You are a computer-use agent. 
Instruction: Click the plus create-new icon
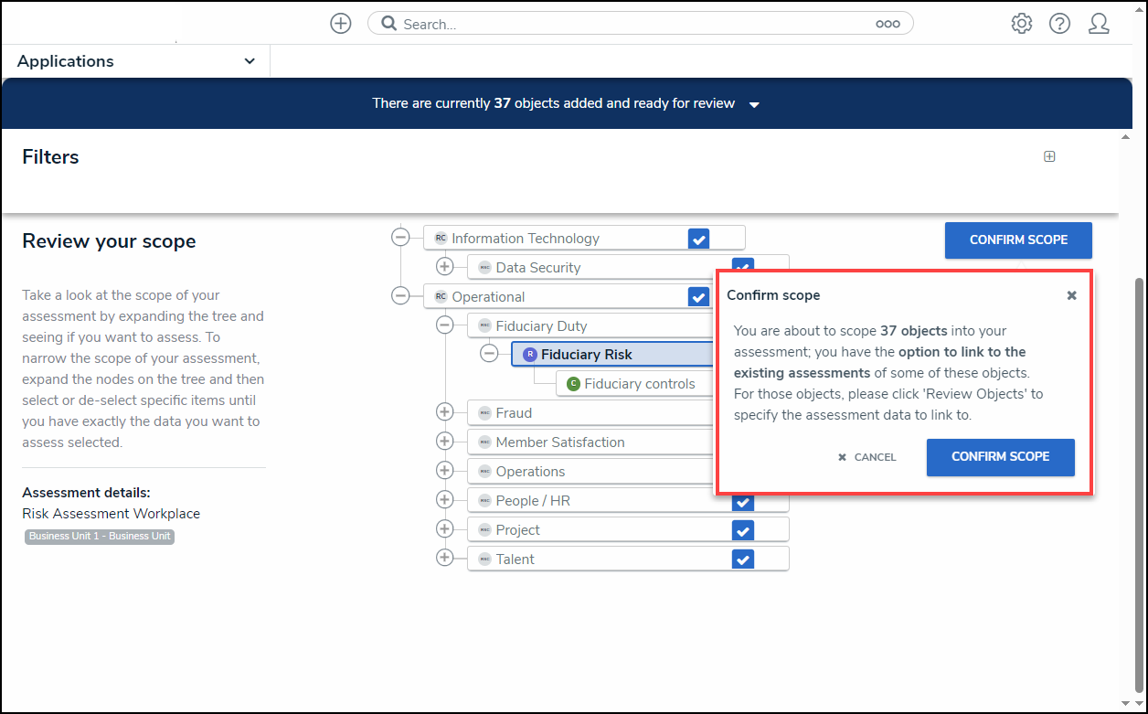[x=340, y=24]
